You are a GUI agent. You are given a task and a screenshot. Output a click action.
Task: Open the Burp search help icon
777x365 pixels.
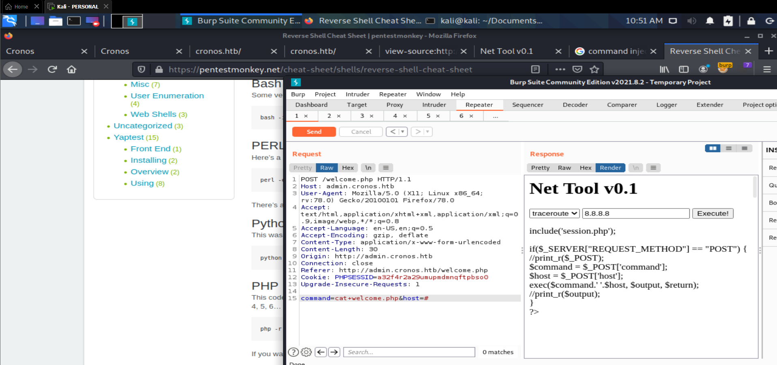click(x=293, y=352)
